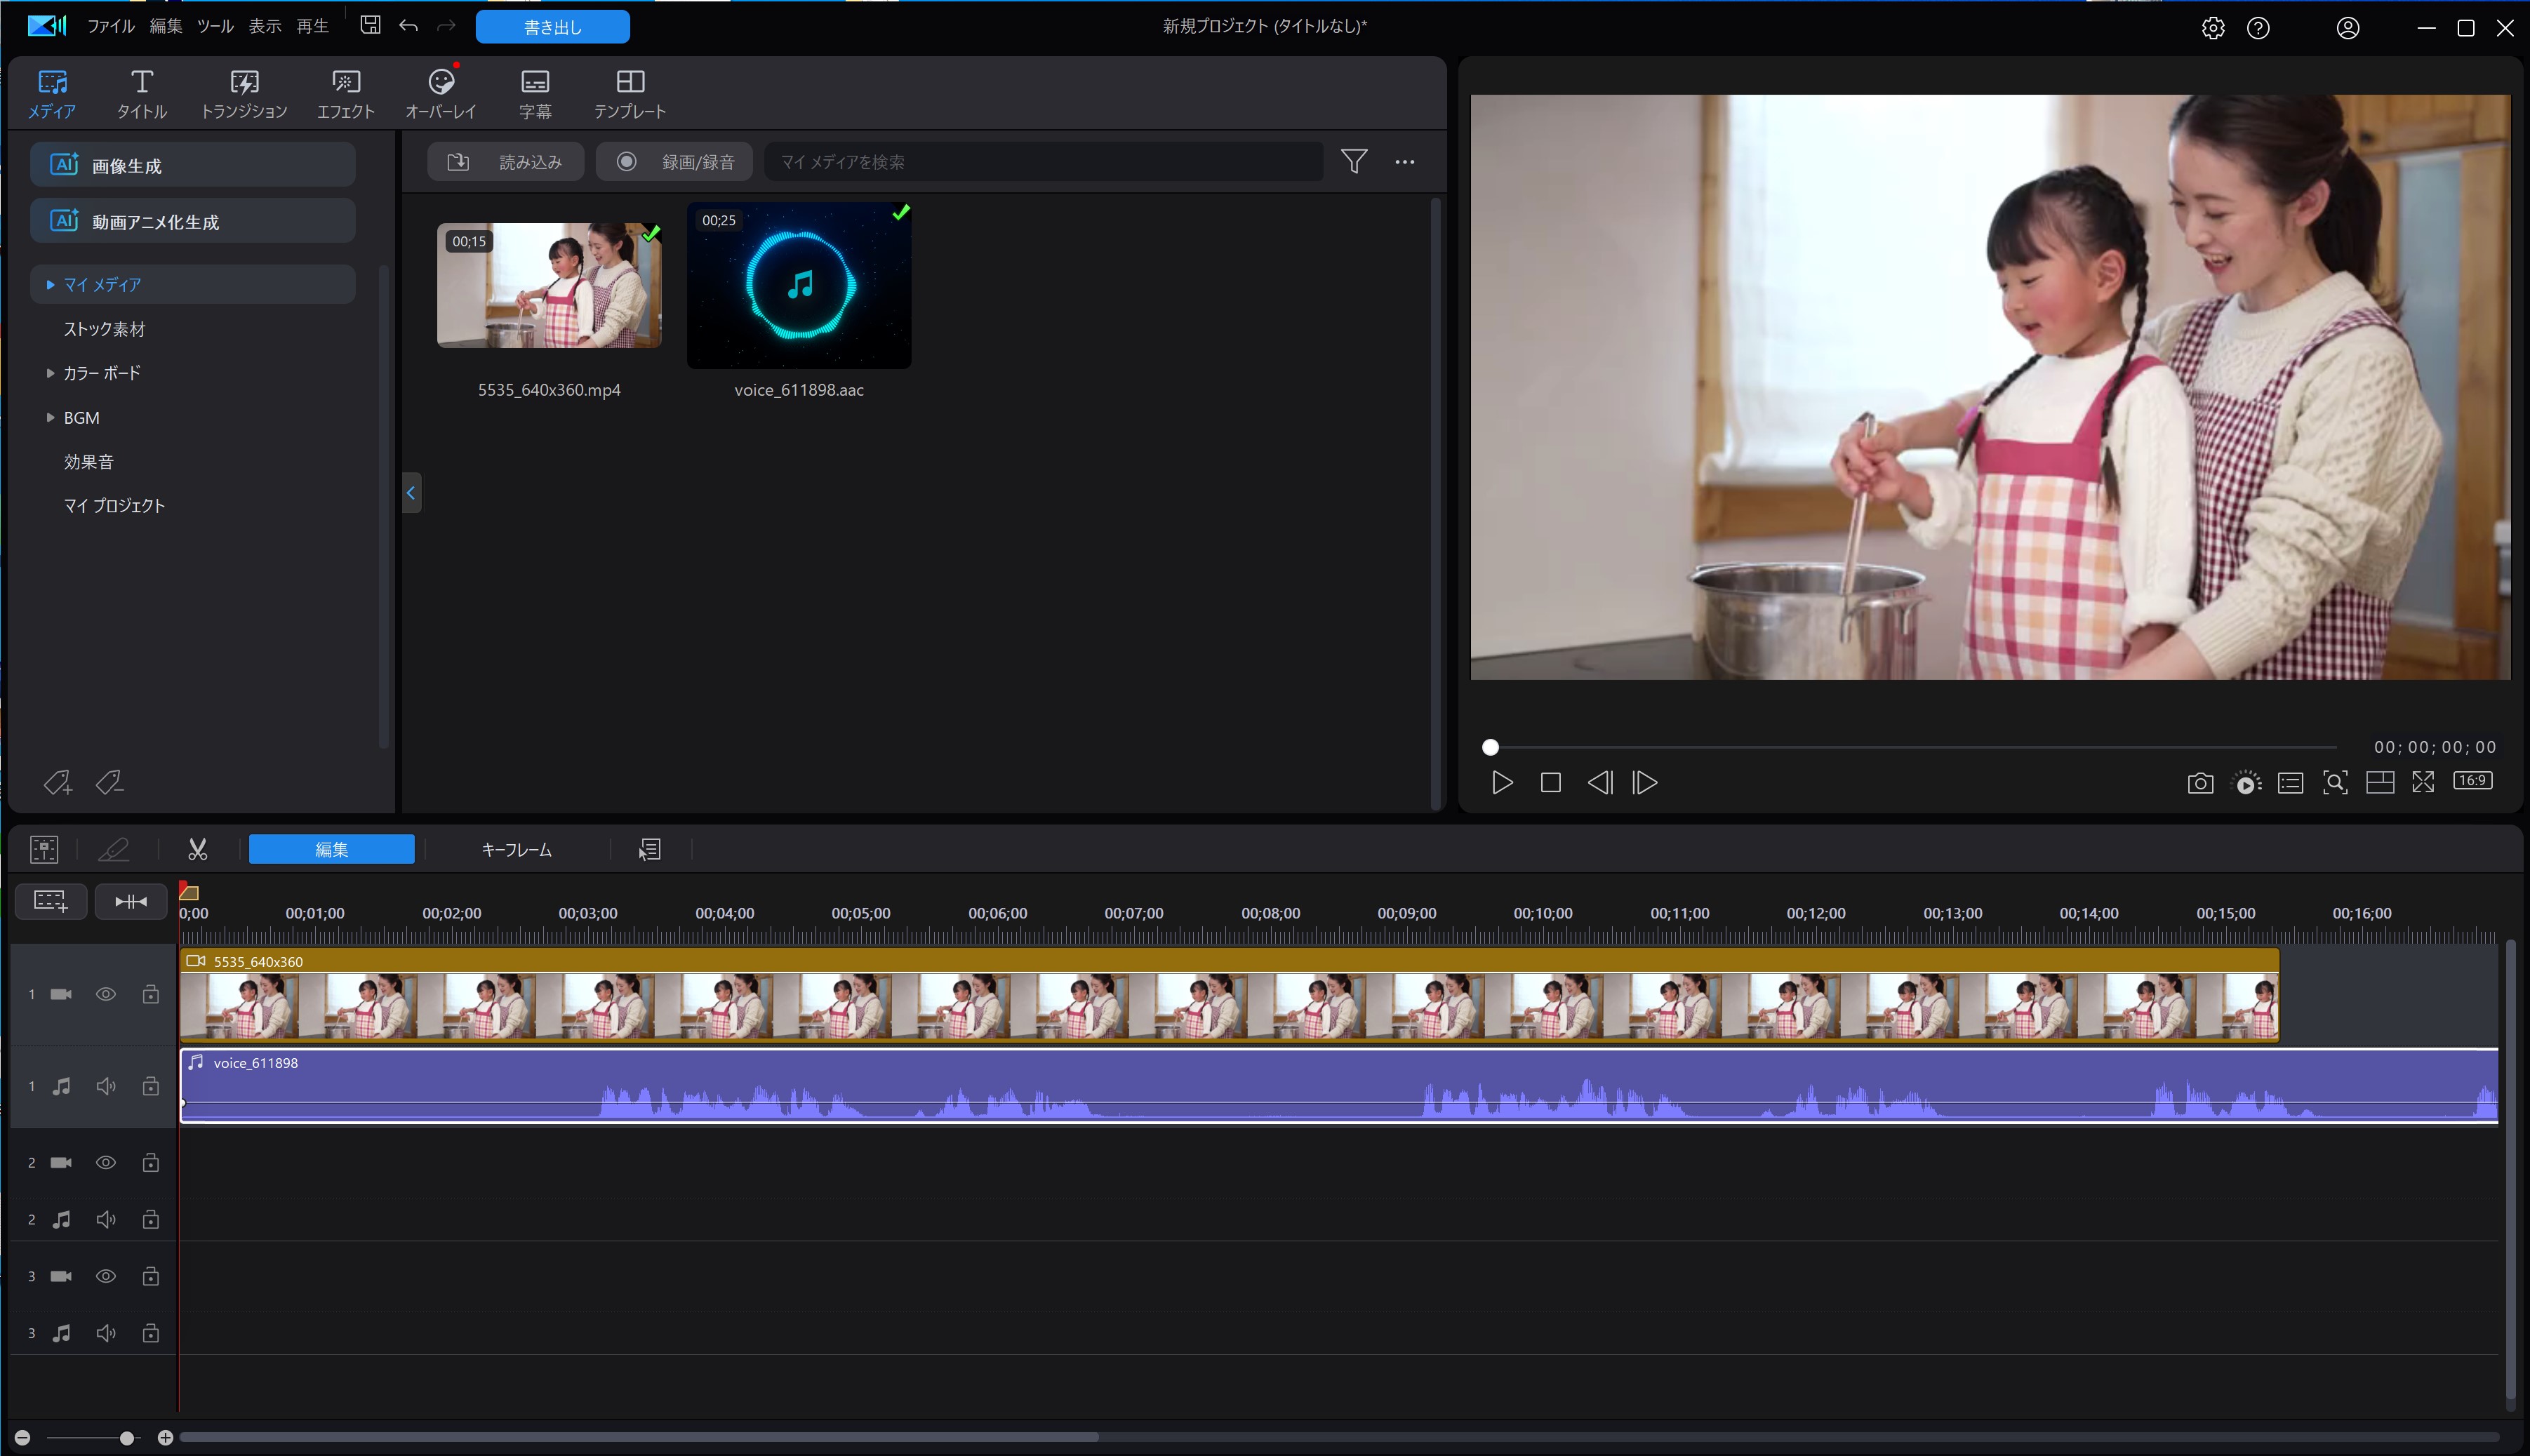Hide video track 1 with the eye icon
2530x1456 pixels.
coord(105,994)
